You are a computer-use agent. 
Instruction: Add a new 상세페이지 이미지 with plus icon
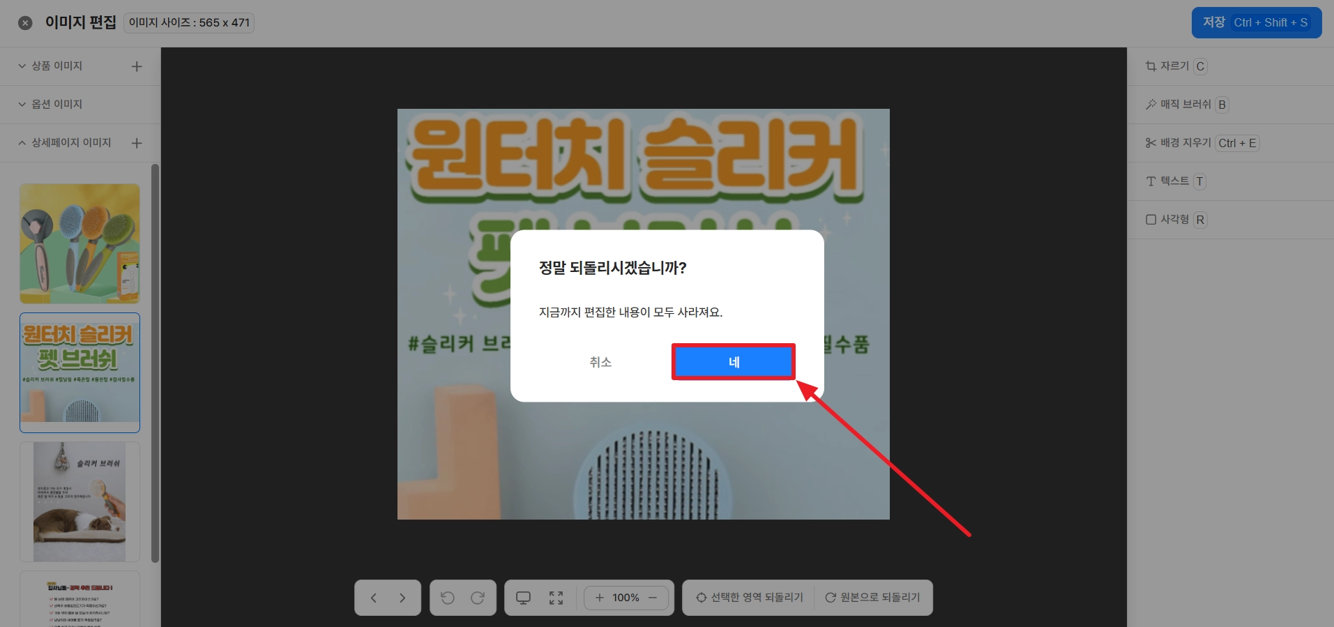[137, 143]
